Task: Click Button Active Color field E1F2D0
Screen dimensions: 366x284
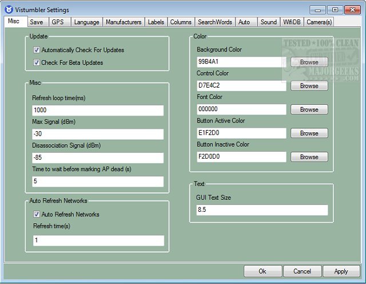Action: 241,133
